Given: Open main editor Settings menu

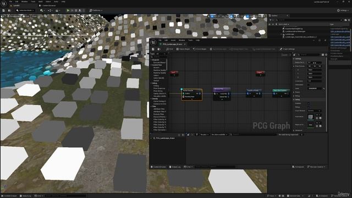Looking at the screenshot, I should pos(343,10).
